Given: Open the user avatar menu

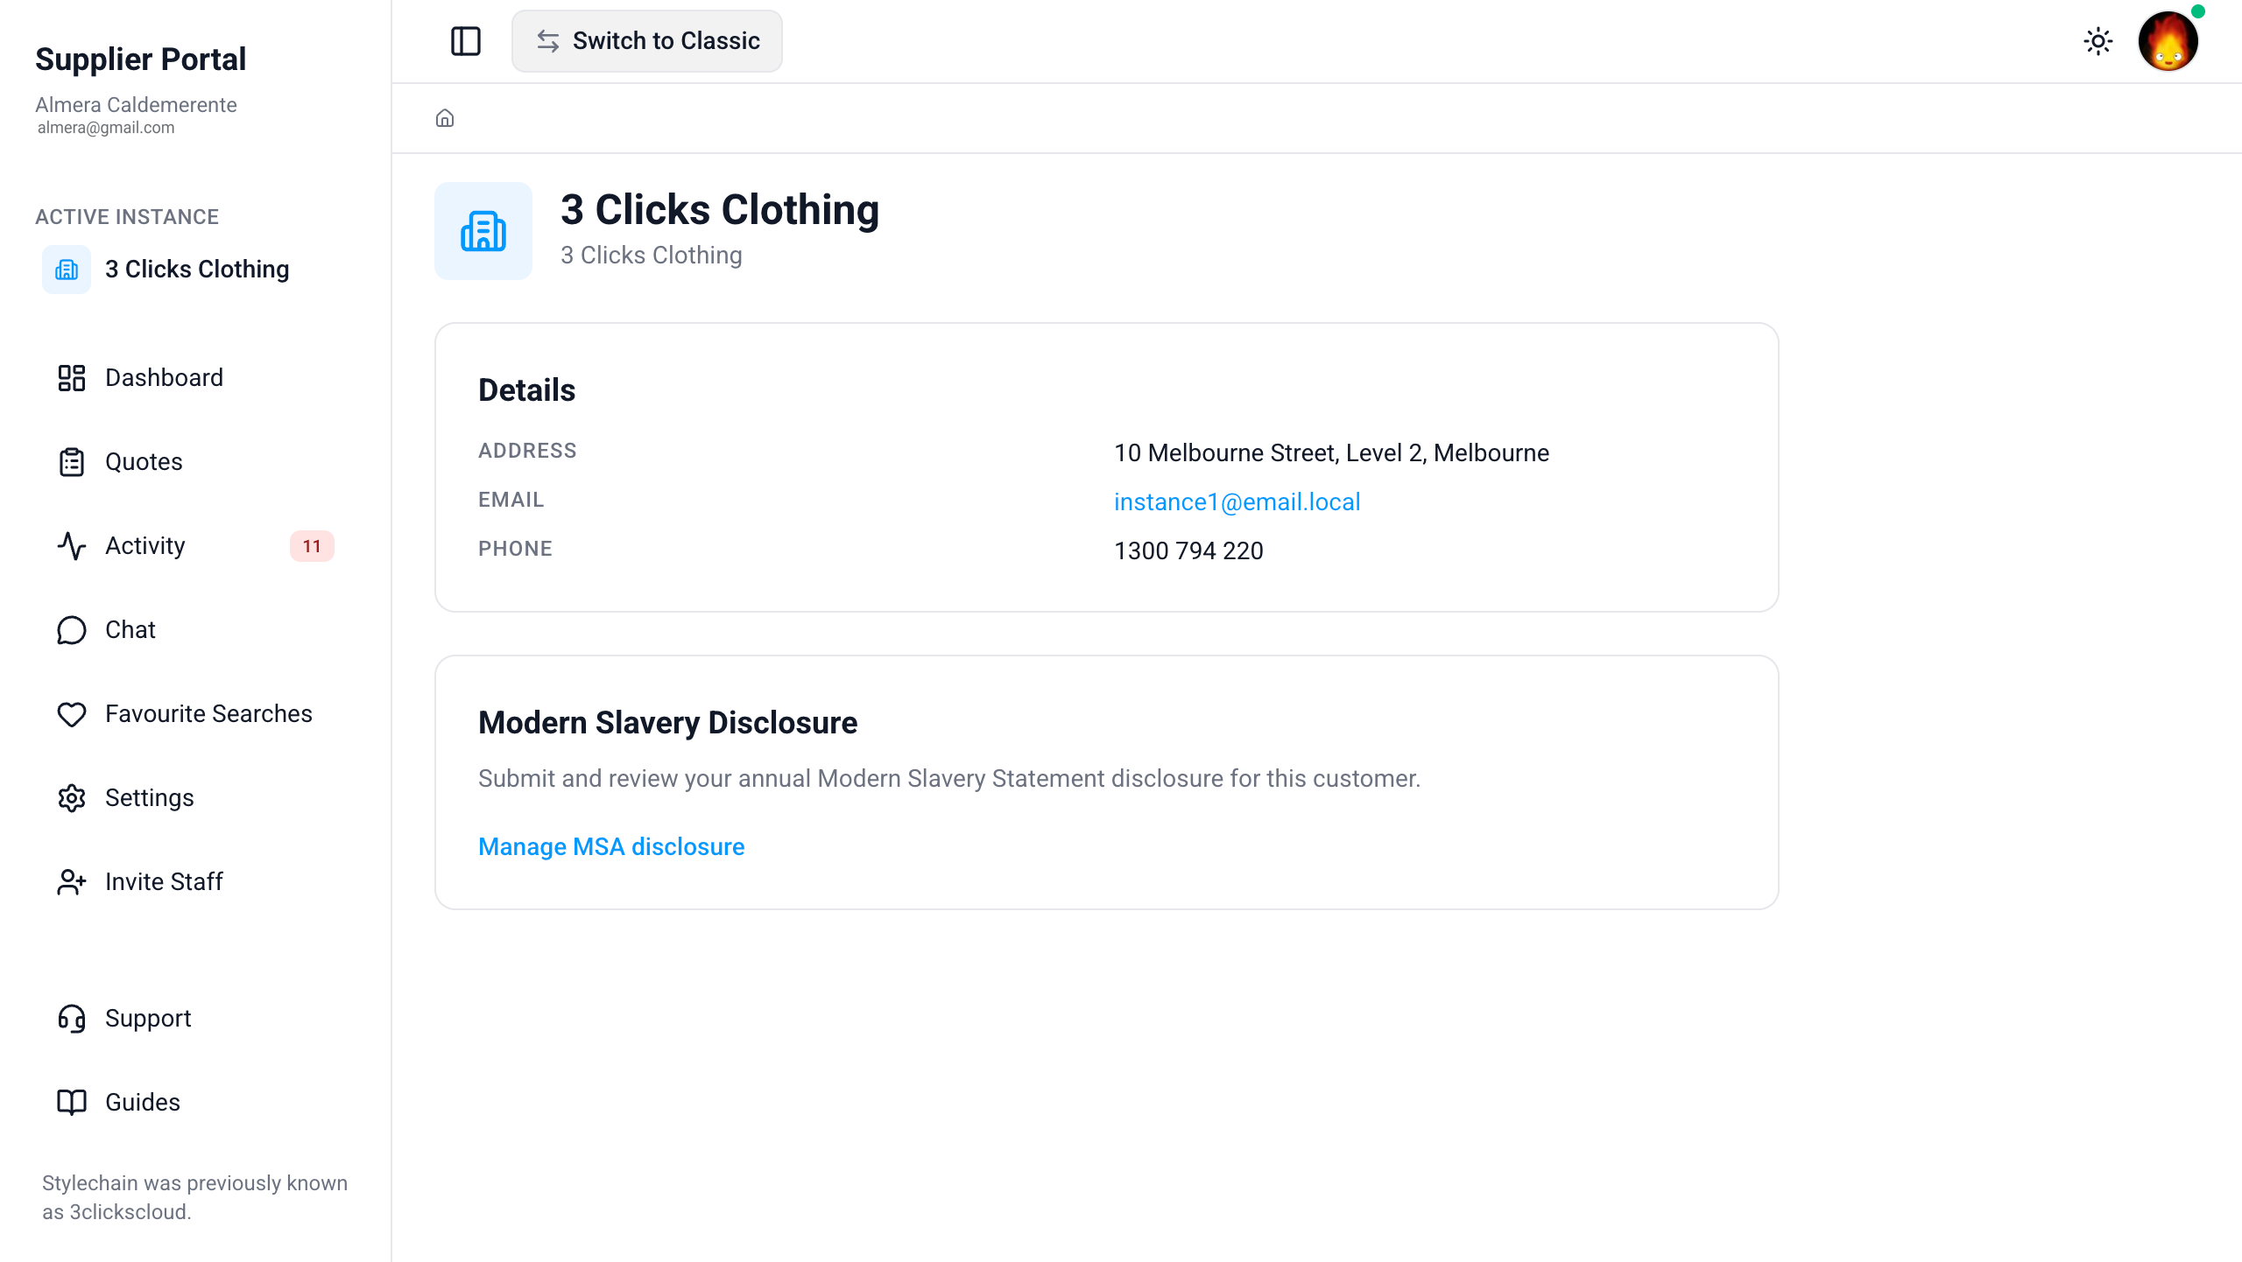Looking at the screenshot, I should point(2168,41).
